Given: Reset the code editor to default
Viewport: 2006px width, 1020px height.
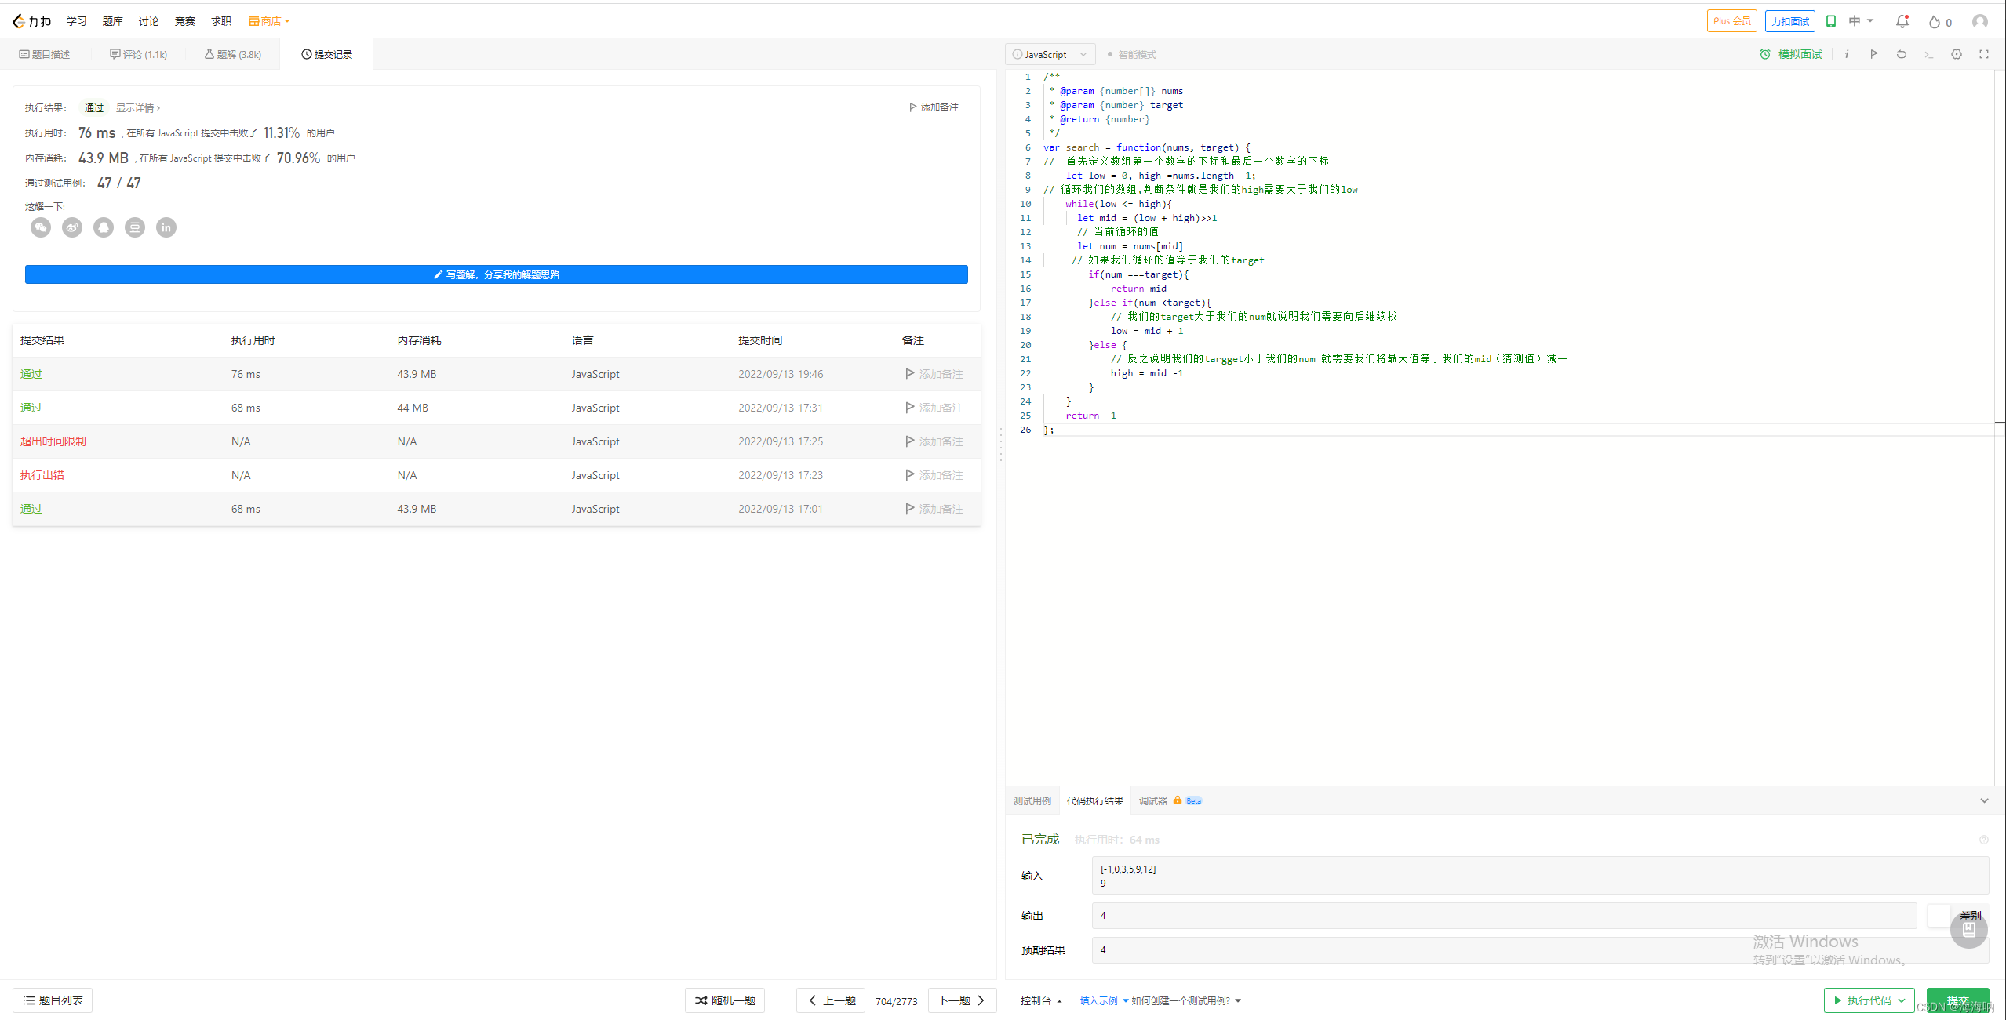Looking at the screenshot, I should point(1901,54).
